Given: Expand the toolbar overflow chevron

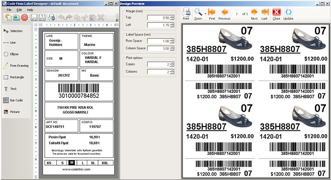Looking at the screenshot, I should pos(117,20).
